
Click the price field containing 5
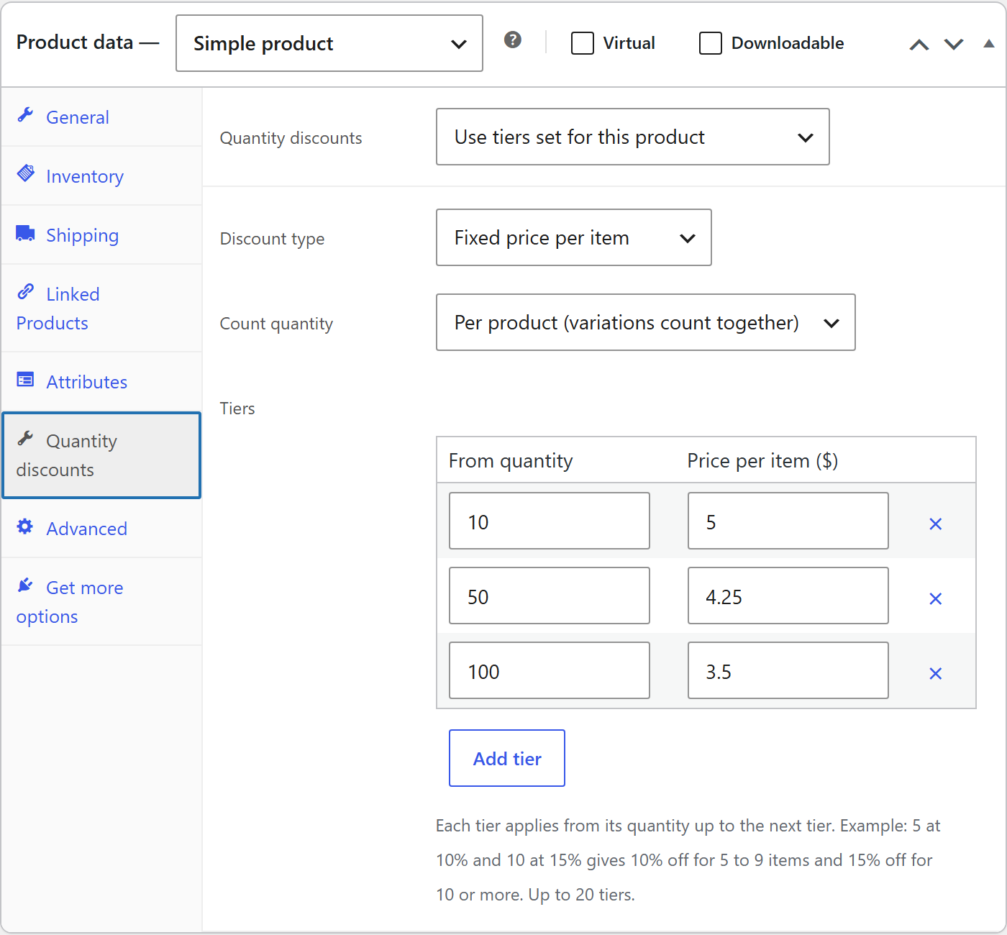[788, 521]
